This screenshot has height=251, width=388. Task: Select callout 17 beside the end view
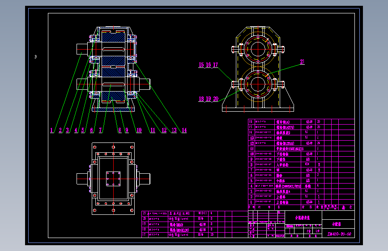pos(216,65)
